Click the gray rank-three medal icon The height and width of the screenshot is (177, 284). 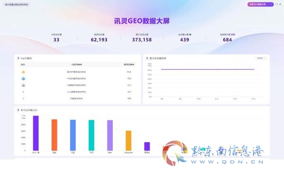tap(23, 85)
